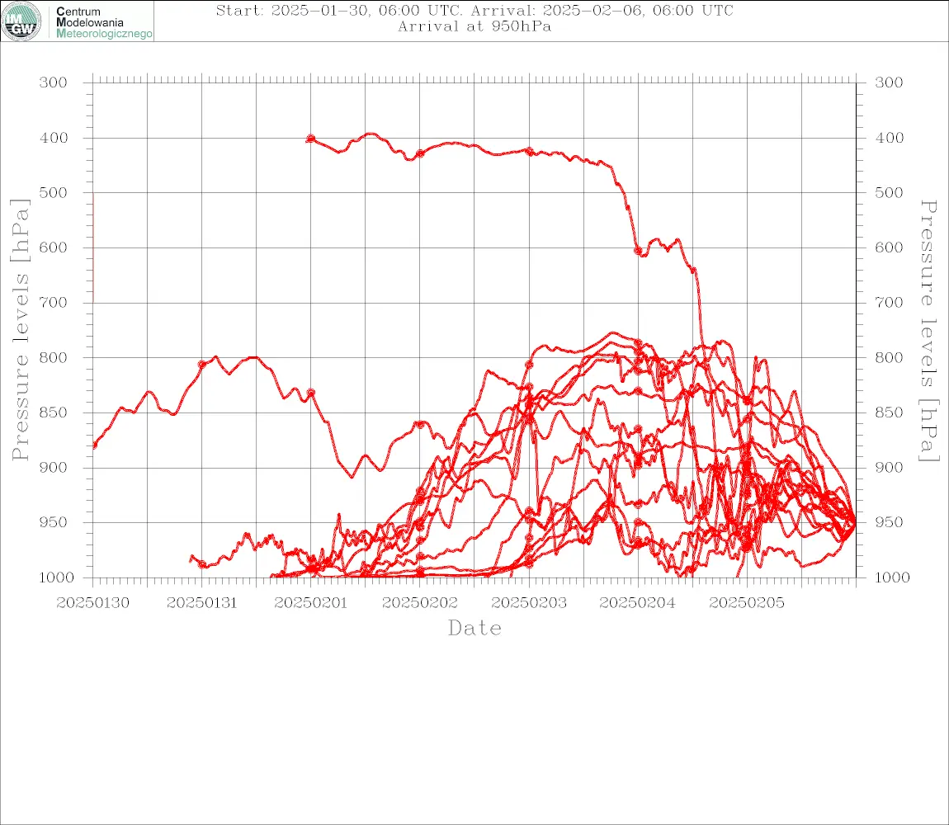
Task: Click the upper trajectory marker at 20250203
Action: click(529, 151)
